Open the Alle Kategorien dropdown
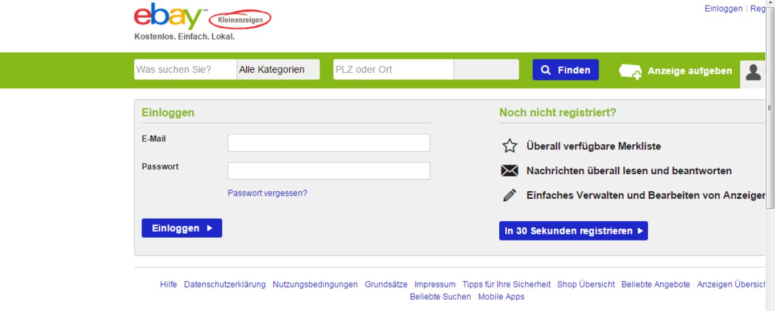 tap(278, 70)
